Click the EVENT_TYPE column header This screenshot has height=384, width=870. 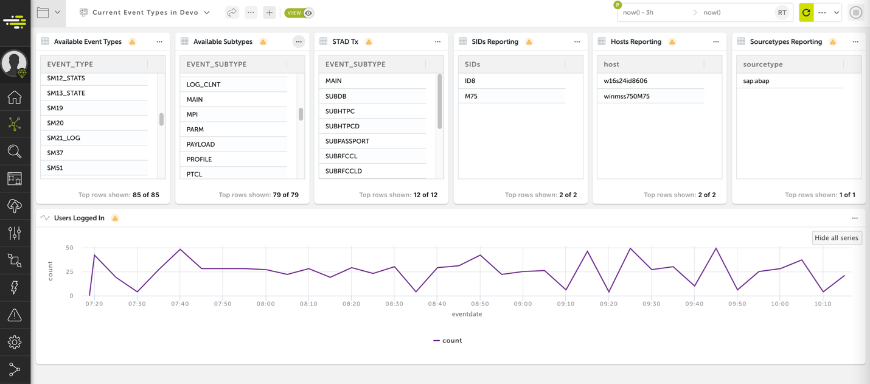[x=94, y=64]
